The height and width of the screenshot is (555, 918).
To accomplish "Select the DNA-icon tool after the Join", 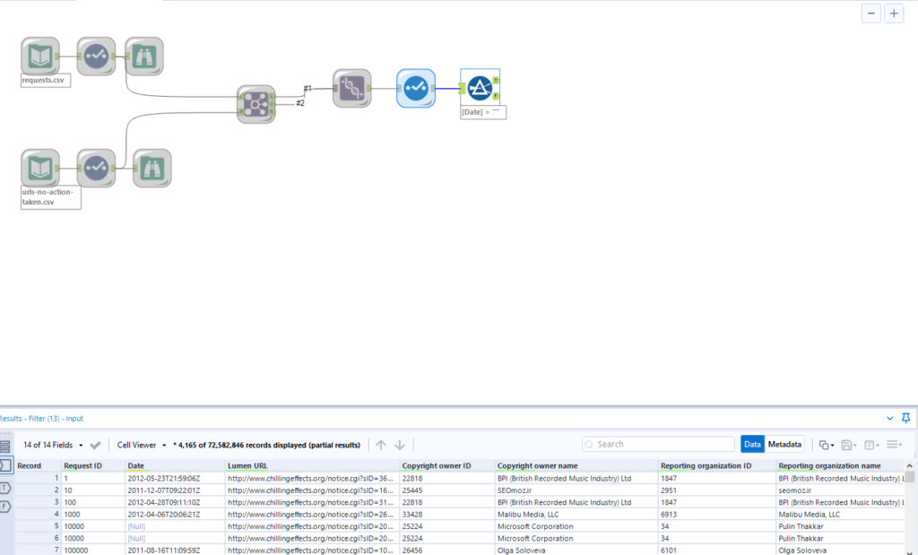I will 351,89.
